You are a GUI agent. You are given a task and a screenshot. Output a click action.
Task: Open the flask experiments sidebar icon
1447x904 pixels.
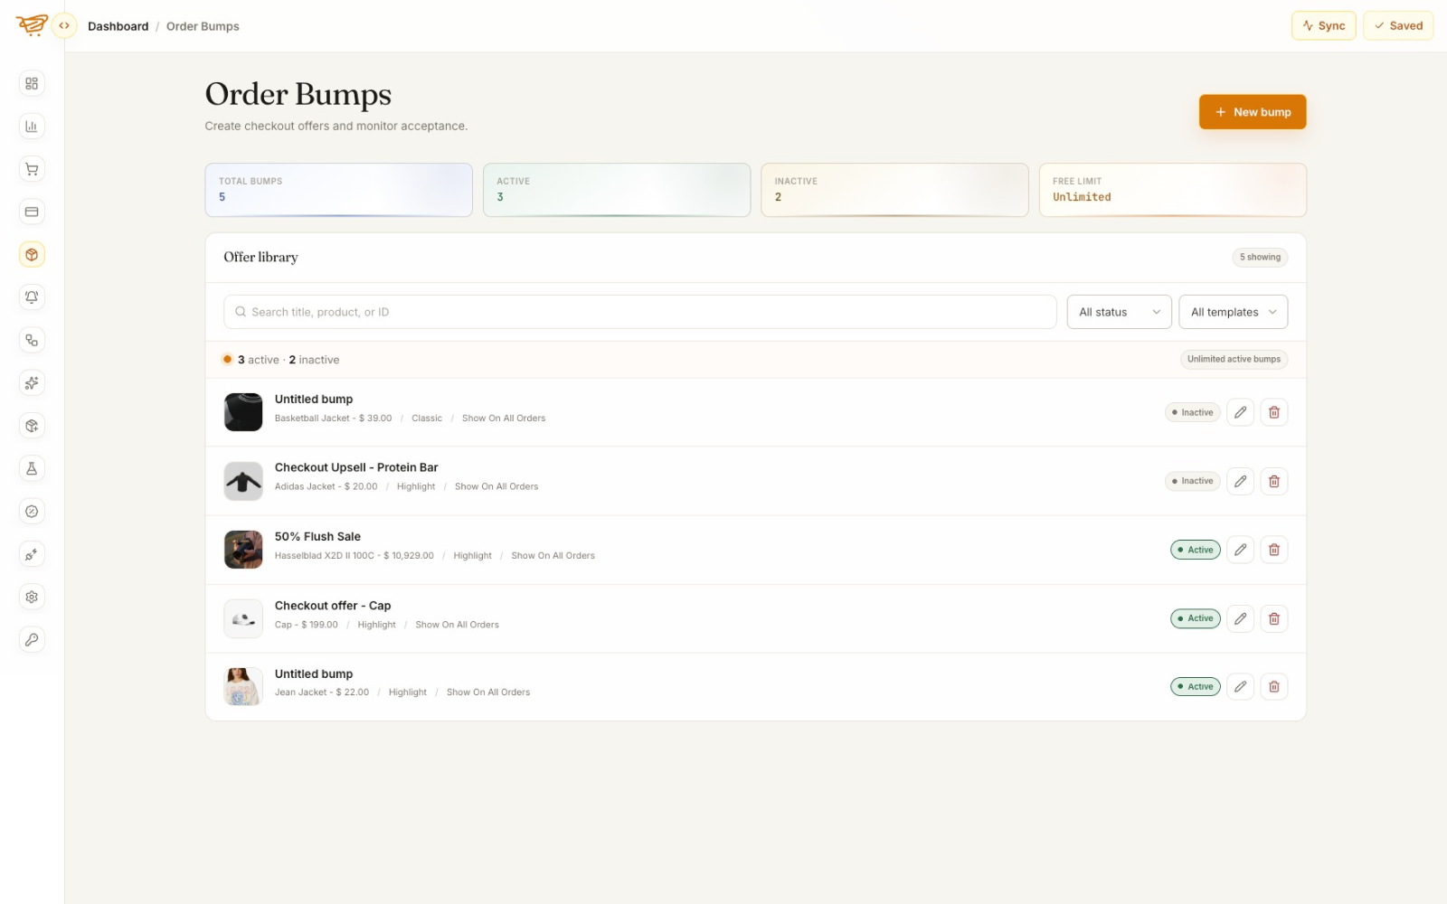click(x=32, y=468)
